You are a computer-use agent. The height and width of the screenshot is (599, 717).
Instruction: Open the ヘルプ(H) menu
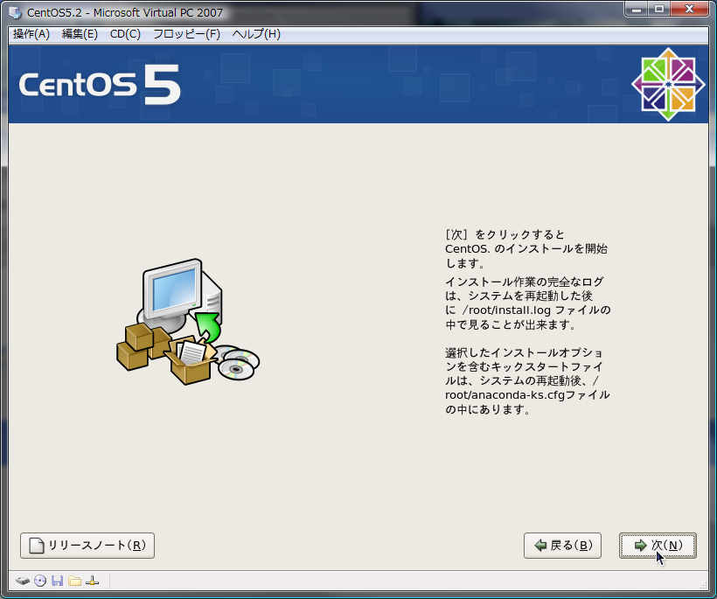pos(256,34)
